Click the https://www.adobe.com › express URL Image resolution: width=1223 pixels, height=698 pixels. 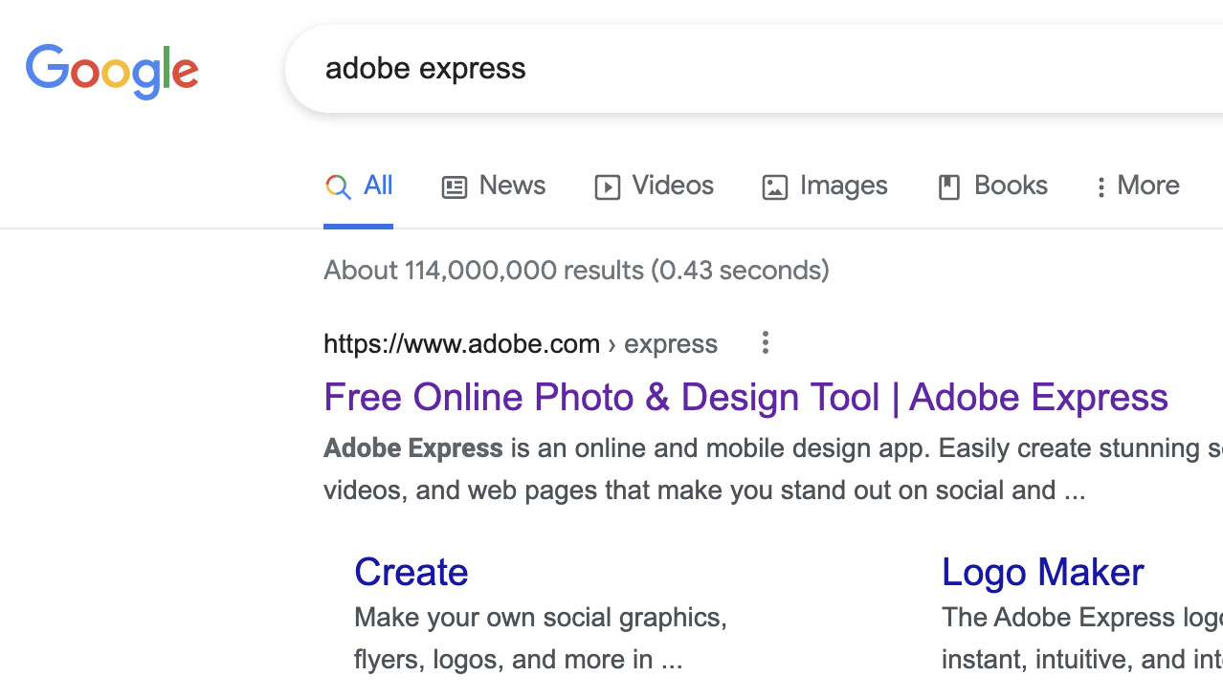(521, 343)
